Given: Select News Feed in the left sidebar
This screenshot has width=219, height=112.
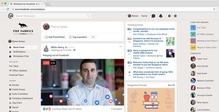Looking at the screenshot, I should click(x=23, y=47).
